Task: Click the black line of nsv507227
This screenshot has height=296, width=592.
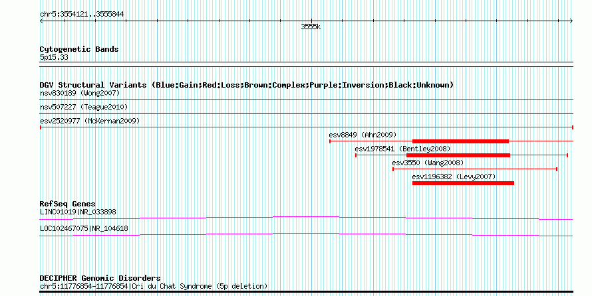Action: 306,113
